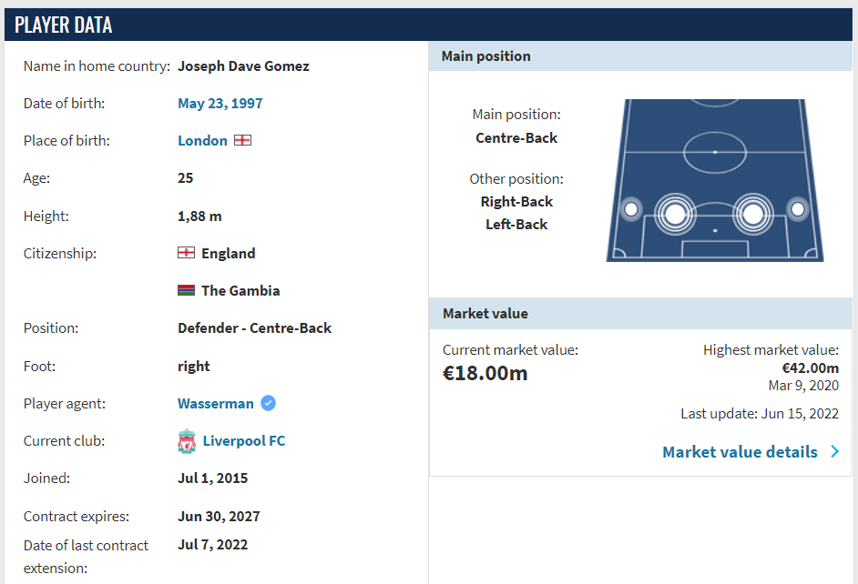Viewport: 858px width, 584px height.
Task: Go to the Liverpool FC club page
Action: 244,441
